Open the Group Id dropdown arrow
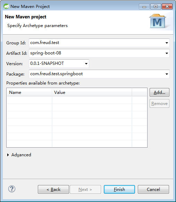176x202 pixels. point(167,43)
